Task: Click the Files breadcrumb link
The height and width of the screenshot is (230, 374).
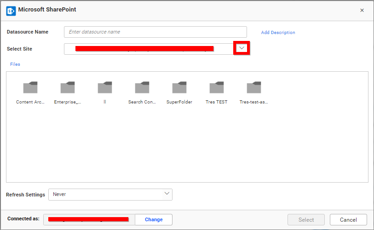Action: [x=15, y=64]
